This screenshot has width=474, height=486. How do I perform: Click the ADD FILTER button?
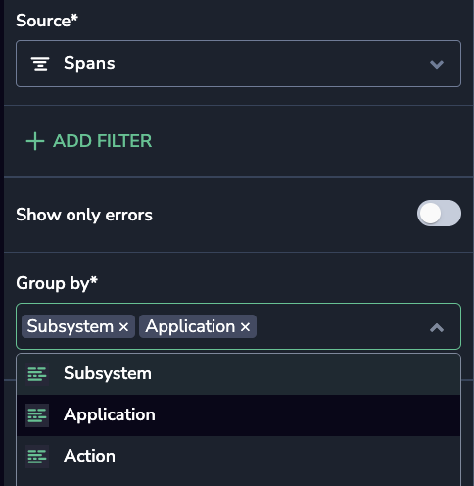coord(89,141)
